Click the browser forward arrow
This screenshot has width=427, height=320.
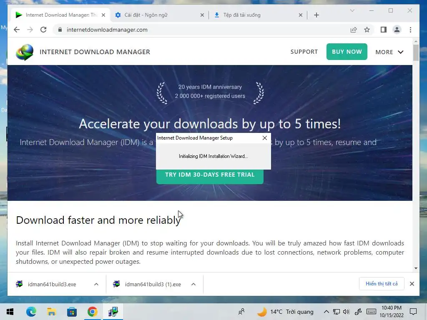tap(30, 30)
